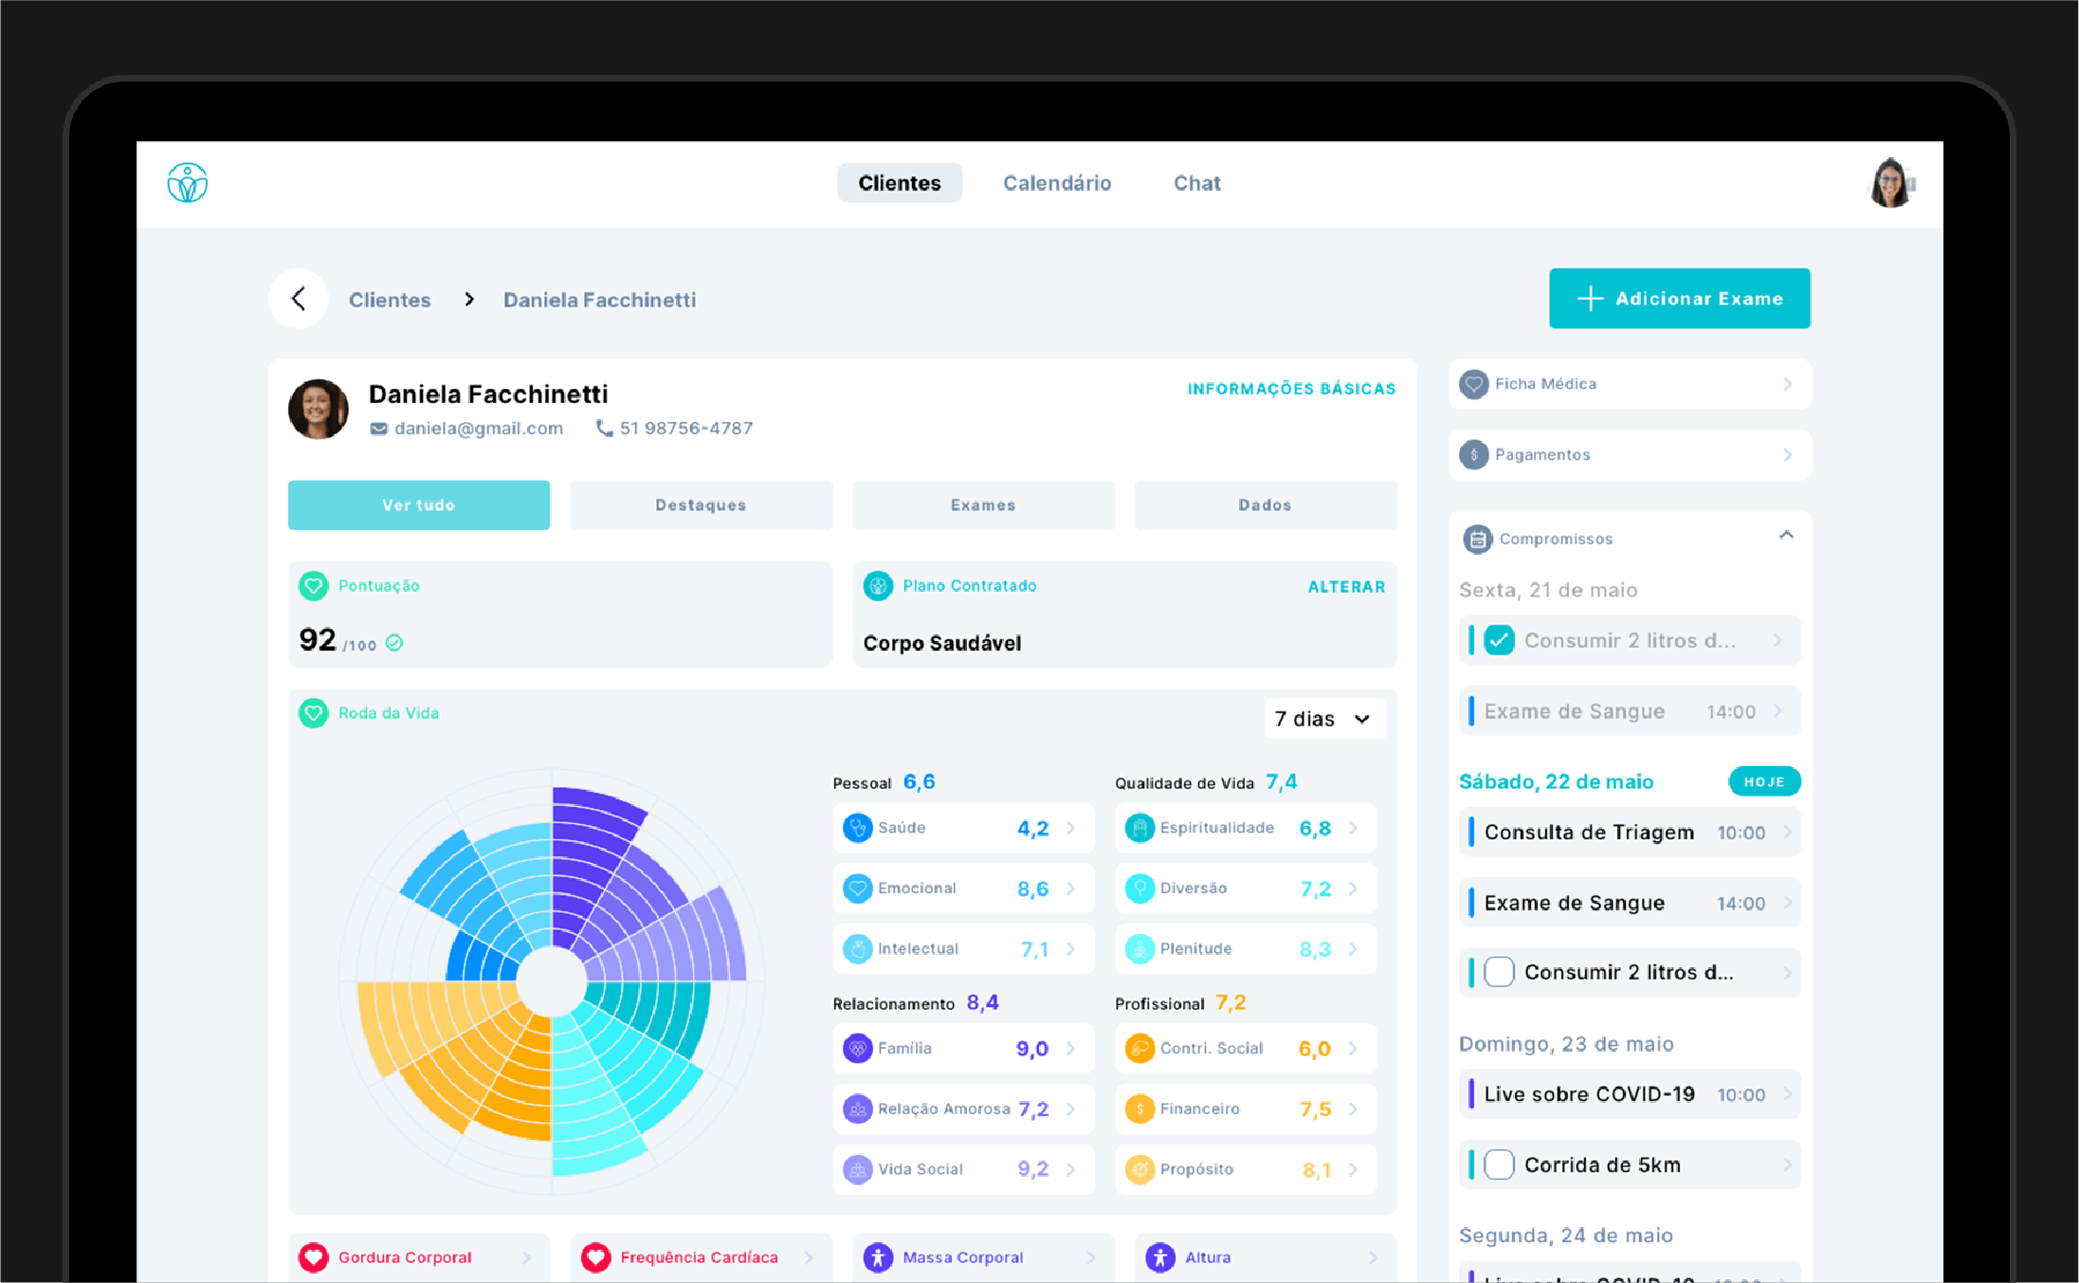The width and height of the screenshot is (2079, 1283).
Task: Expand the Emocional score chevron
Action: [1071, 889]
